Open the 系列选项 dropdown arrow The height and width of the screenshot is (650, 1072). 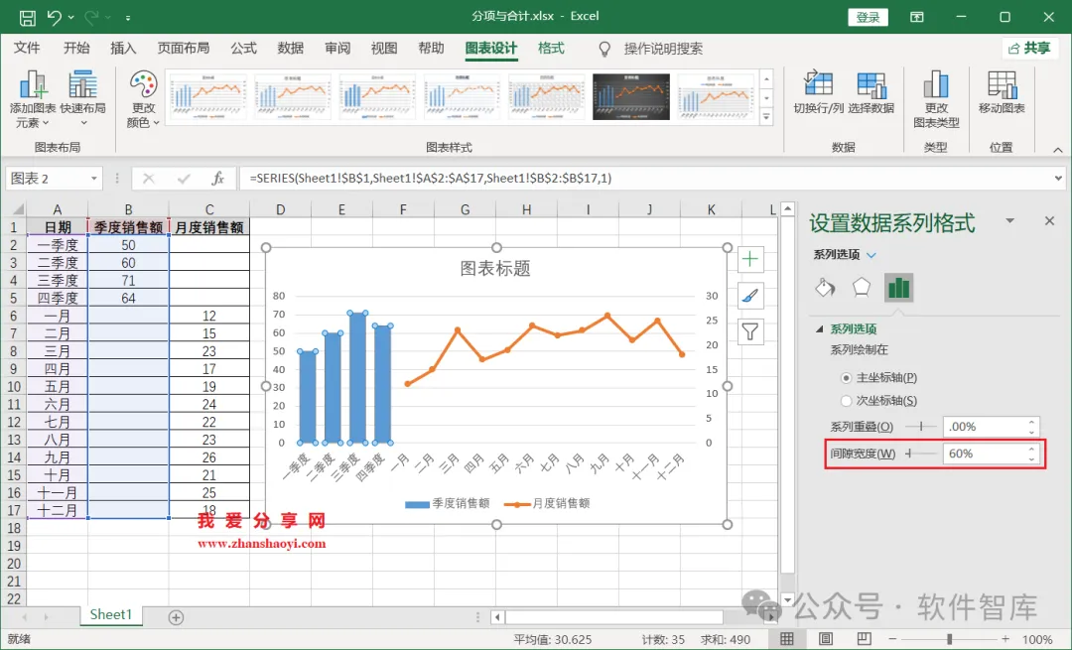click(871, 255)
